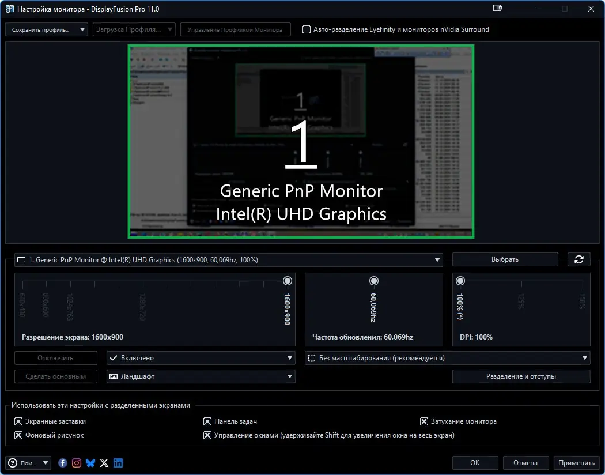Click the window-docking icon in title bar
The image size is (605, 475).
[x=497, y=8]
